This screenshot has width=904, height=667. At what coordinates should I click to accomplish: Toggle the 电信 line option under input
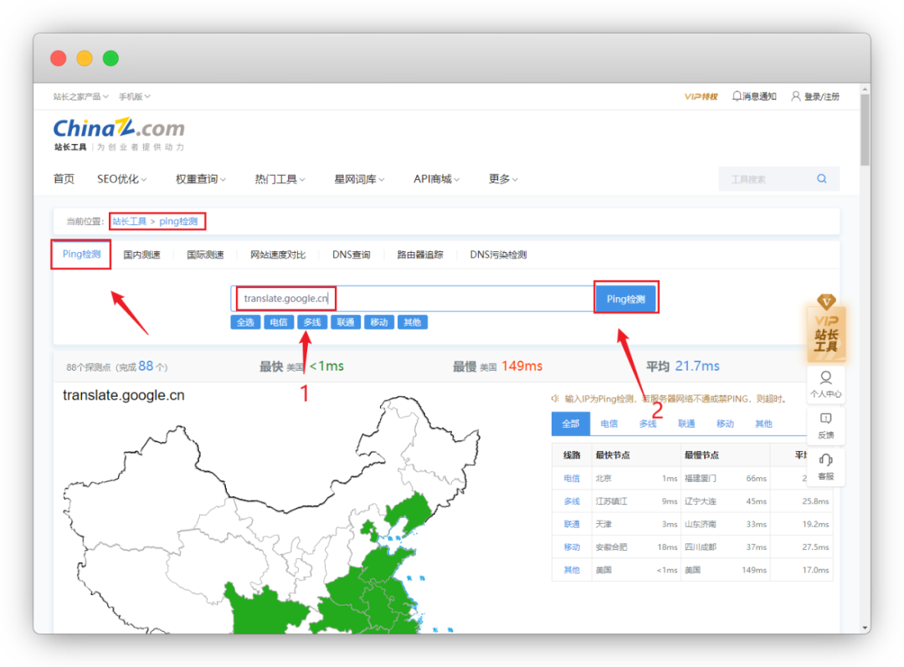[279, 322]
